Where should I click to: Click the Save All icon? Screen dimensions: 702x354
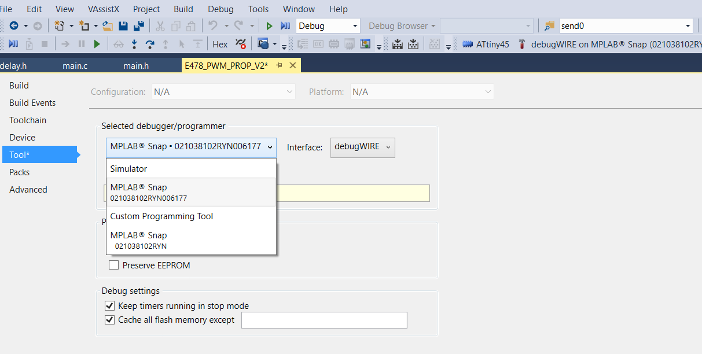coord(138,26)
